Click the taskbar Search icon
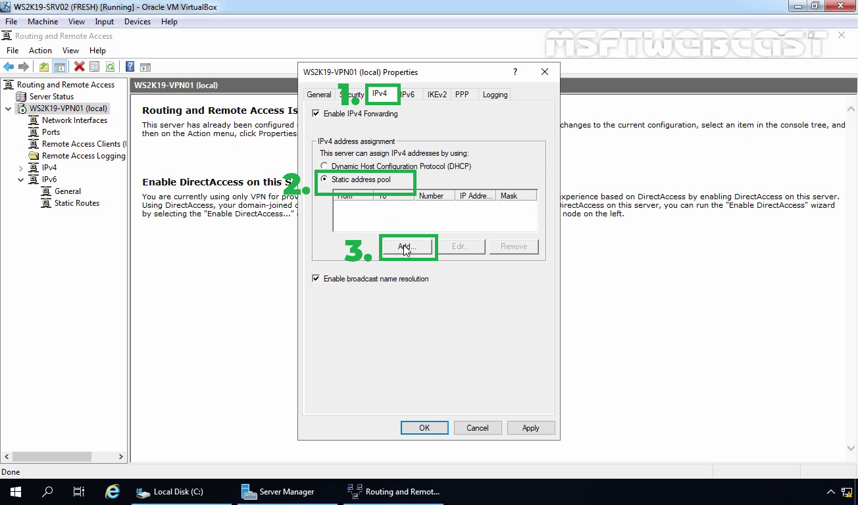Screen dimensions: 858x505 (x=47, y=492)
